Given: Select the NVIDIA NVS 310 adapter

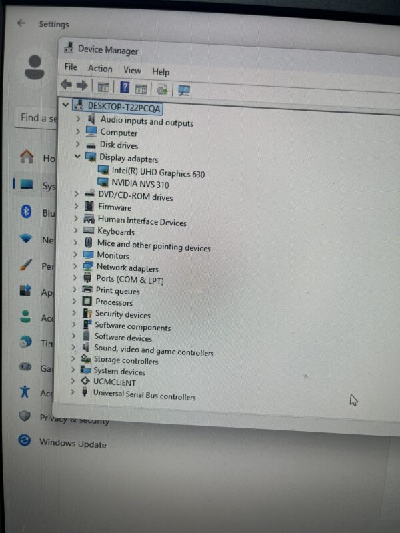Looking at the screenshot, I should tap(140, 184).
